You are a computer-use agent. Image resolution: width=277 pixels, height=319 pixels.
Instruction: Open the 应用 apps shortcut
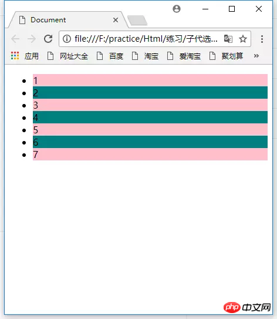(25, 56)
